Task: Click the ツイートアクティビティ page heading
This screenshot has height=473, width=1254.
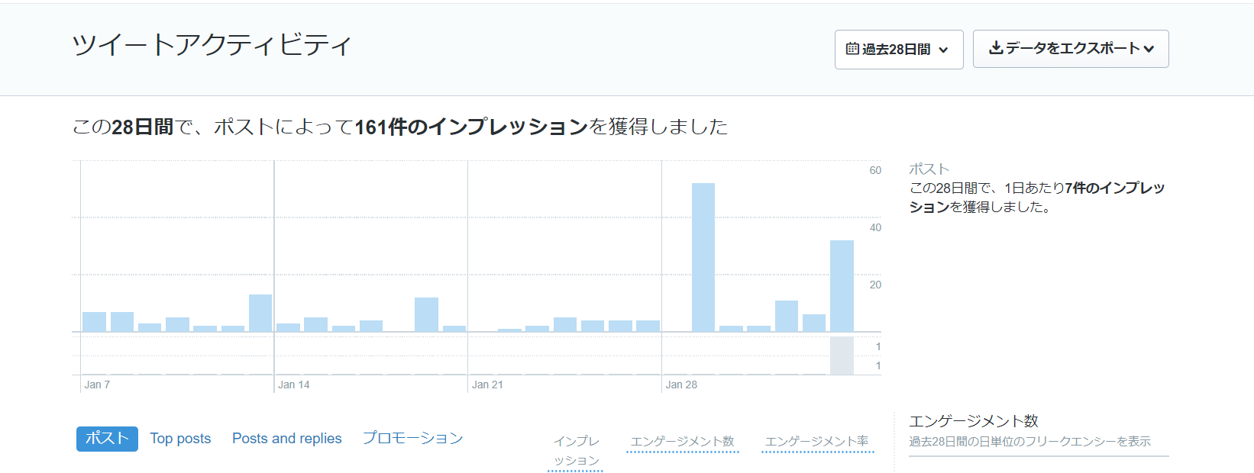Action: pyautogui.click(x=212, y=45)
